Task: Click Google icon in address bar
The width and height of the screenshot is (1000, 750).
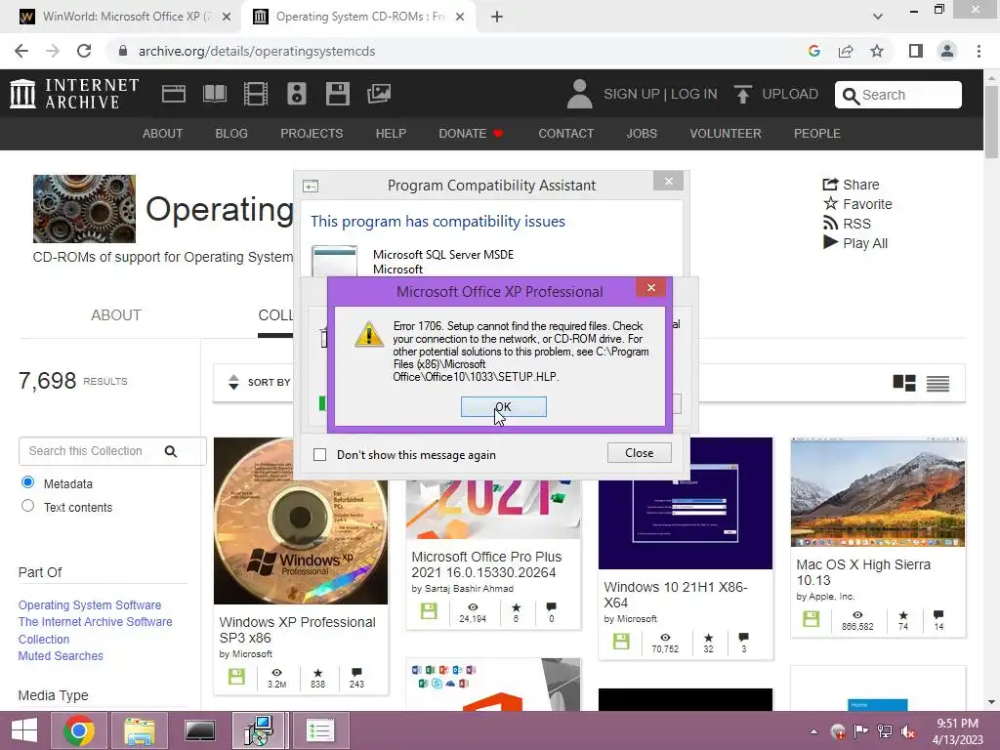Action: coord(813,51)
